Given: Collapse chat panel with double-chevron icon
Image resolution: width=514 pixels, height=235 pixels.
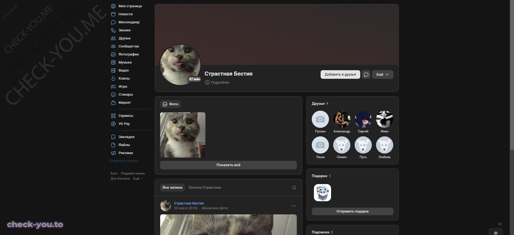Looking at the screenshot, I should (x=500, y=224).
